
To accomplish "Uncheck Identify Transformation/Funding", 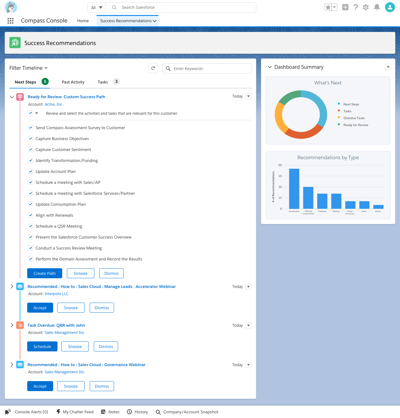I will [x=31, y=160].
